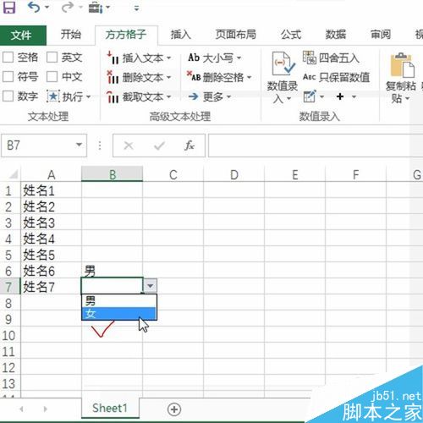Click the 数值录入 document icon
Screen dimensions: 423x423
tap(283, 63)
